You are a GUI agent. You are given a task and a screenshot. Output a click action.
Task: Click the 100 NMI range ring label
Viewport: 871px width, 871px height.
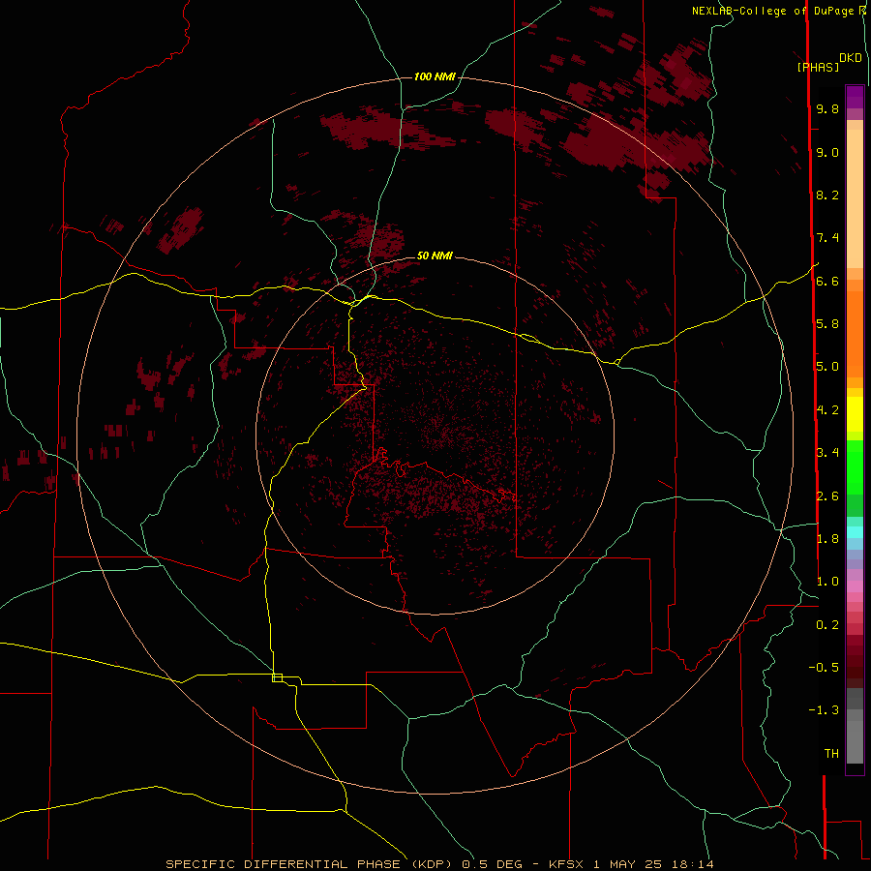435,76
